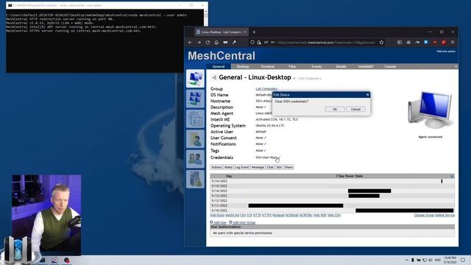Edit the Tags field pencil
Image resolution: width=471 pixels, height=265 pixels.
point(265,150)
